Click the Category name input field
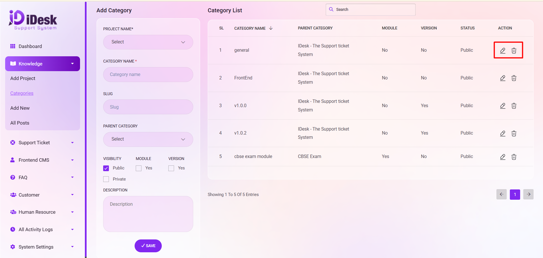This screenshot has width=543, height=258. 148,75
